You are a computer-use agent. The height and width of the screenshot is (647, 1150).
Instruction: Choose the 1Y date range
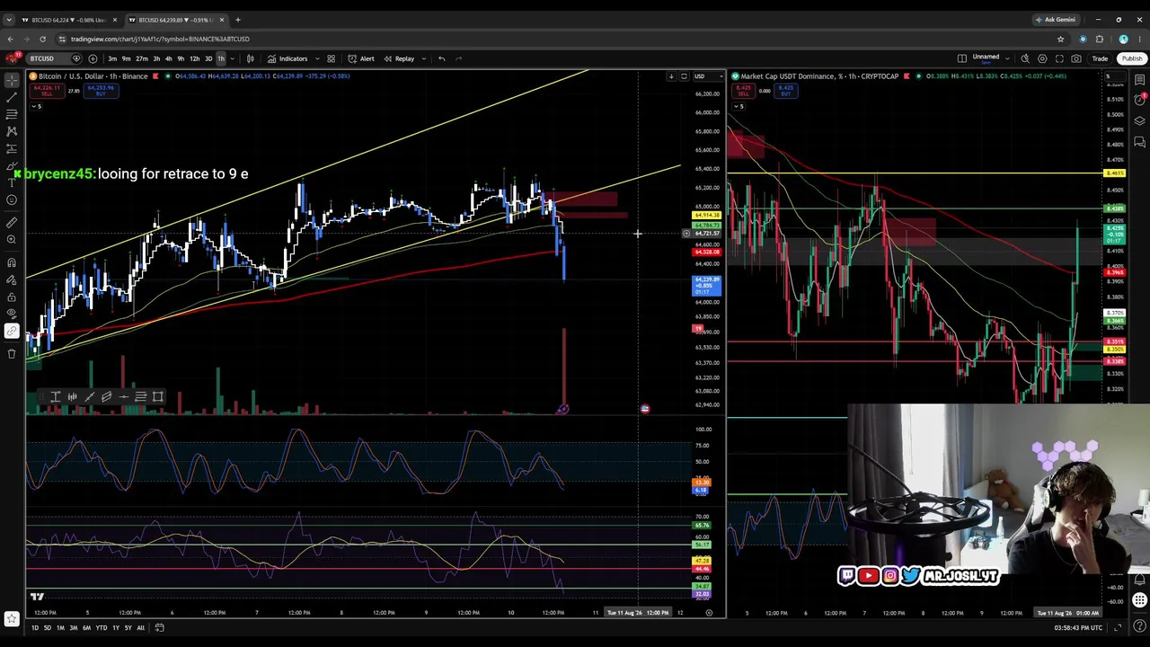coord(115,627)
